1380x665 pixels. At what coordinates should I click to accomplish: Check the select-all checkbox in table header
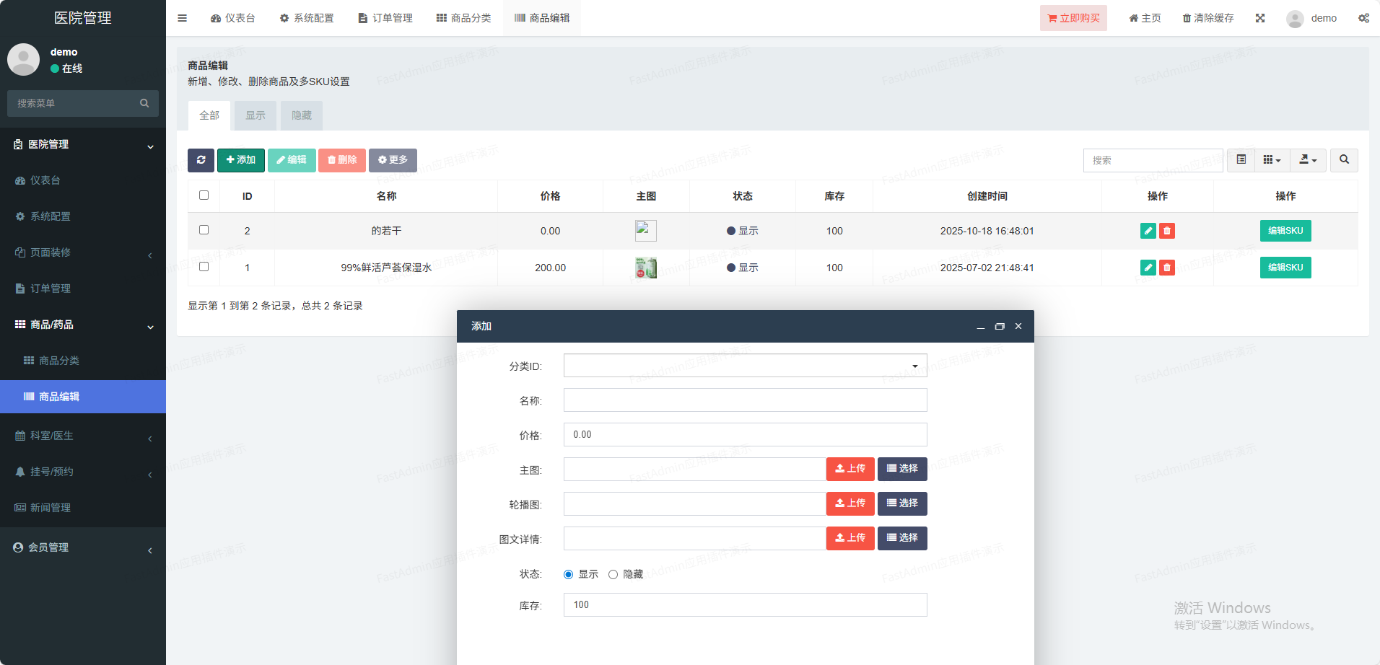[204, 195]
